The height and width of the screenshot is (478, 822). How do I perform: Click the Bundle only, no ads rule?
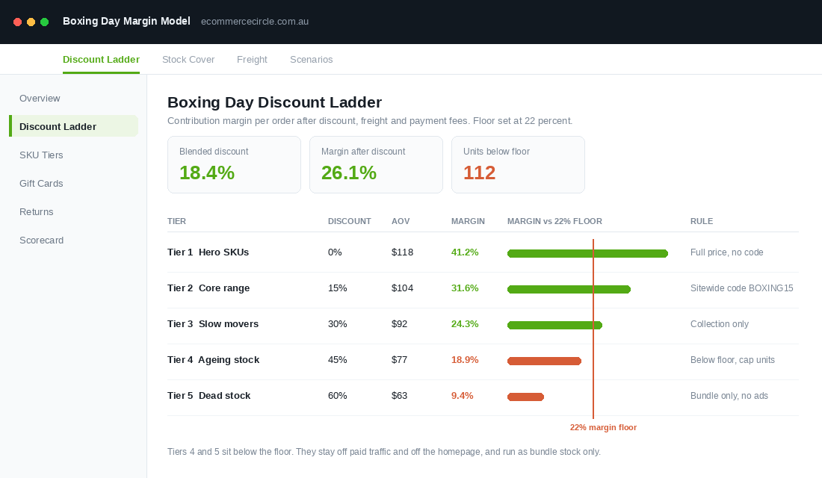[x=729, y=396]
